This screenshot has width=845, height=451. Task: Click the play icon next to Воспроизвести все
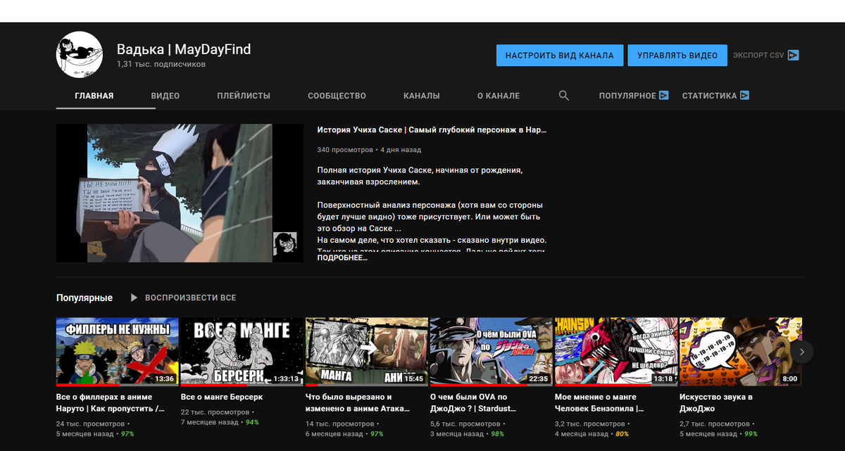tap(134, 298)
